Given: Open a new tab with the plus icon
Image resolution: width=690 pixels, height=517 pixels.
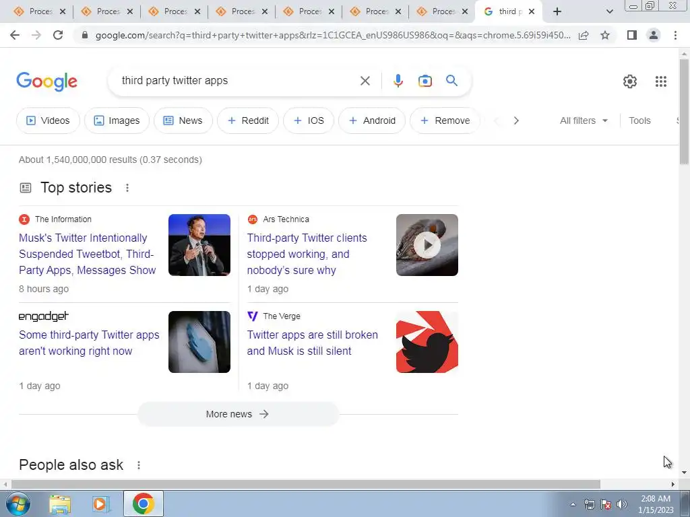Looking at the screenshot, I should pos(557,12).
